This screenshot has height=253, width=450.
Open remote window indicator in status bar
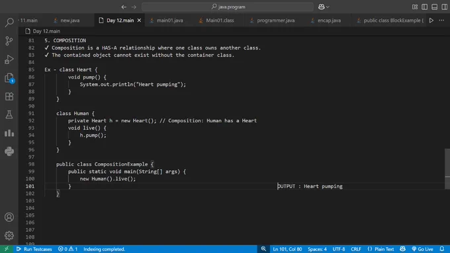(7, 249)
